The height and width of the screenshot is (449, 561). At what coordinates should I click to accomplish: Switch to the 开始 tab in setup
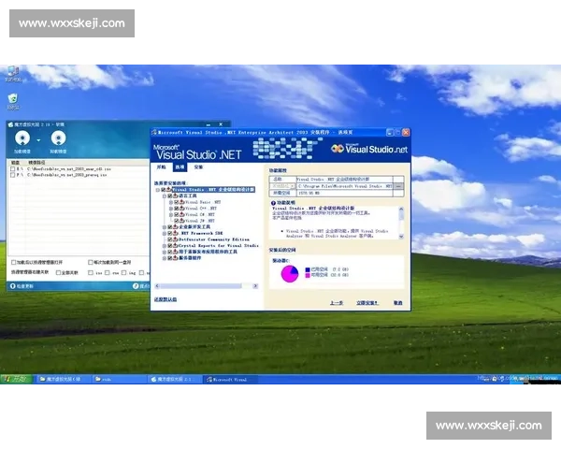pos(162,167)
